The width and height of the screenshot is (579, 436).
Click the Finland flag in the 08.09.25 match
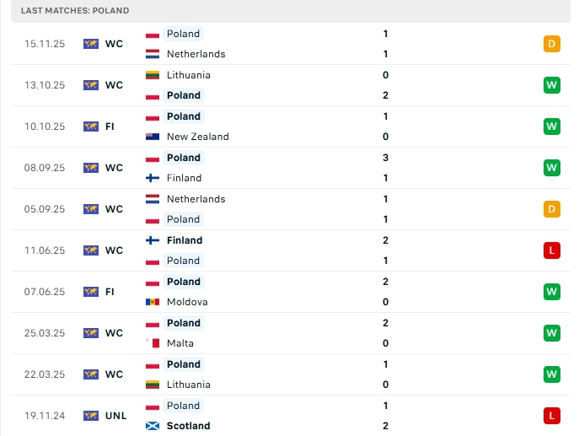[x=153, y=178]
